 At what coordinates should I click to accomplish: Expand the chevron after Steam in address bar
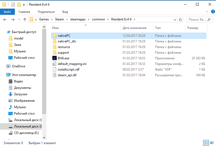coord(67,20)
